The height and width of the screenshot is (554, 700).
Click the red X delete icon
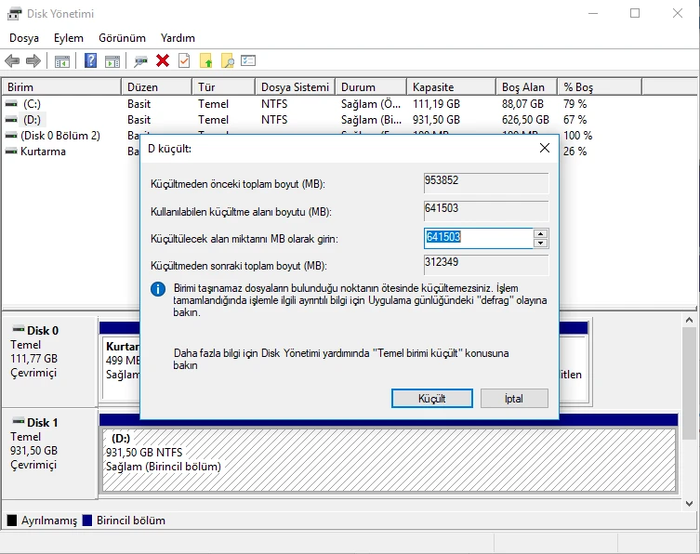[x=163, y=60]
